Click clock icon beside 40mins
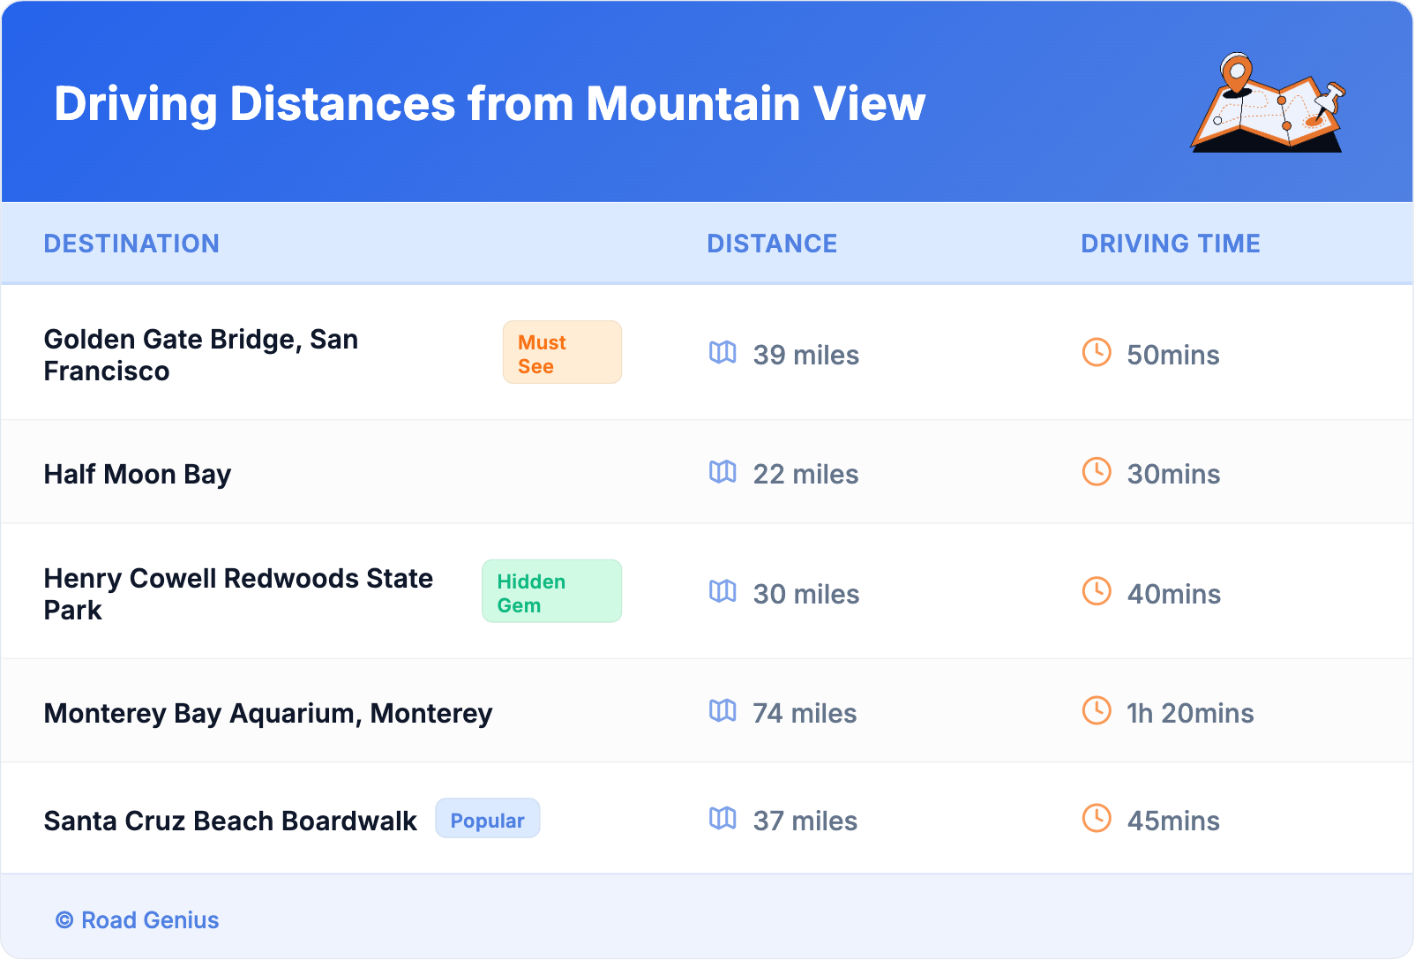Screen dimensions: 1415x960 pos(1097,591)
